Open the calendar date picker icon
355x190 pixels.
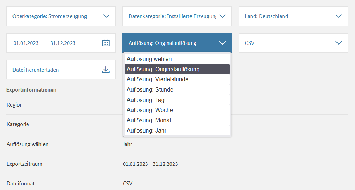pos(106,43)
